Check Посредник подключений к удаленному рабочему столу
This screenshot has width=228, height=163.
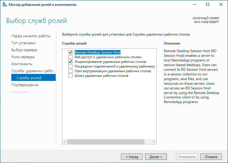pyautogui.click(x=70, y=66)
